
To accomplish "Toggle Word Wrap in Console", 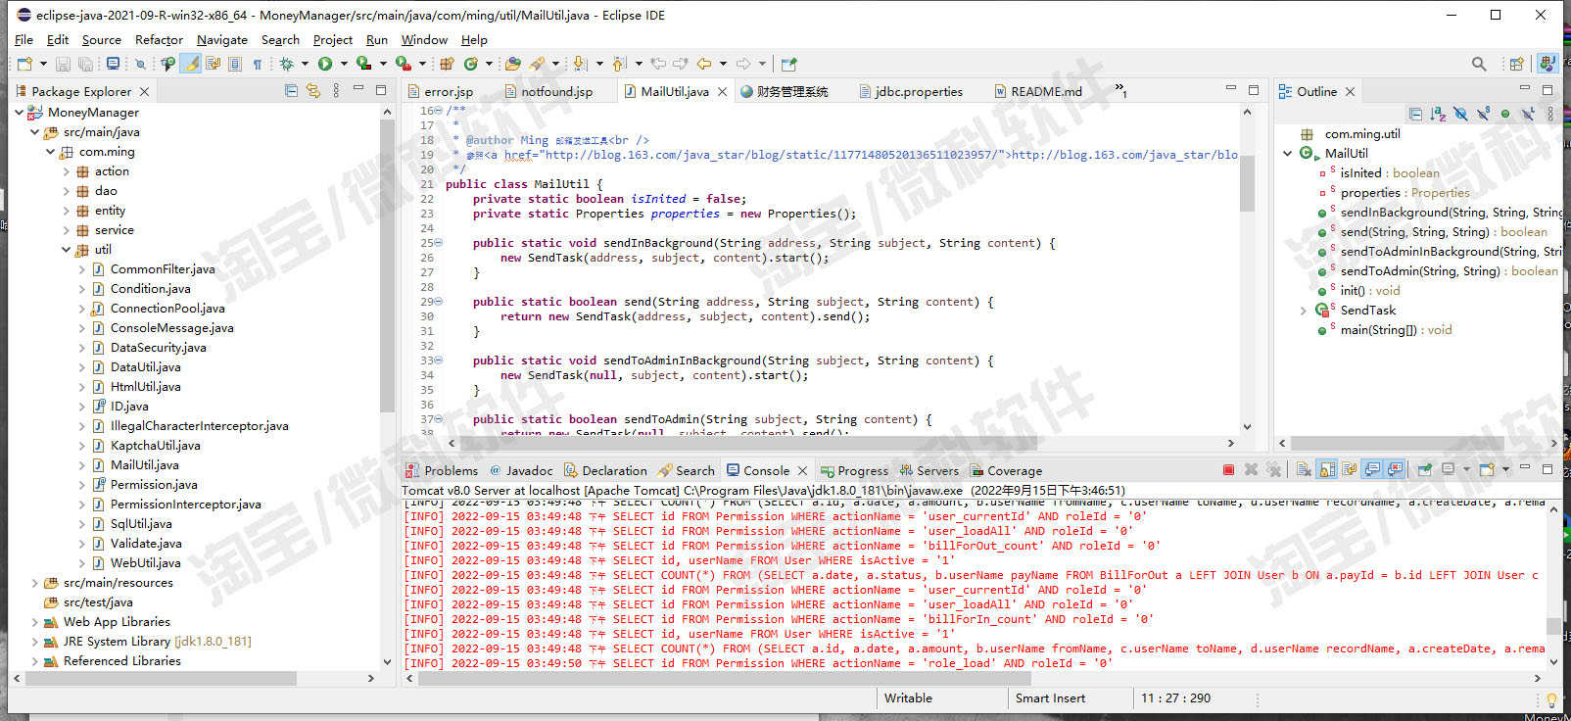I will click(x=1349, y=470).
